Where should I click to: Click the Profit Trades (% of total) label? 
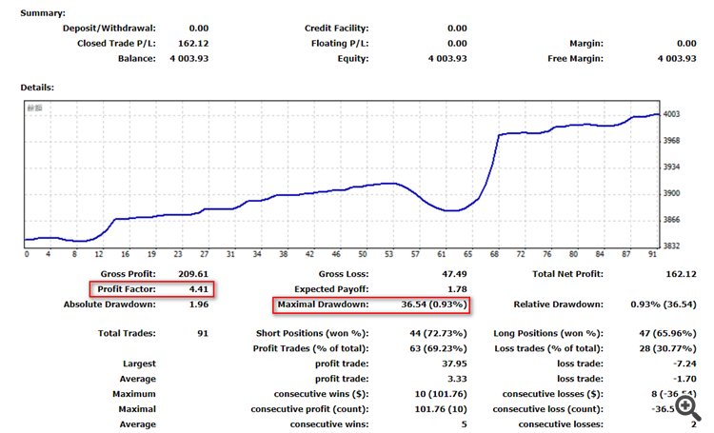point(311,348)
